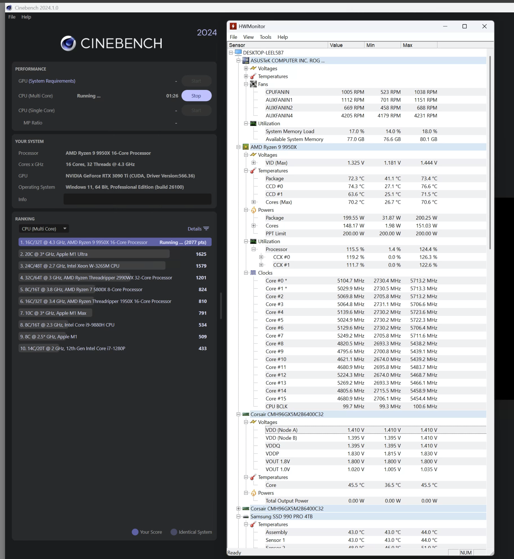Screen dimensions: 514x559
Task: Expand the motherboard Temperatures node
Action: (x=246, y=76)
